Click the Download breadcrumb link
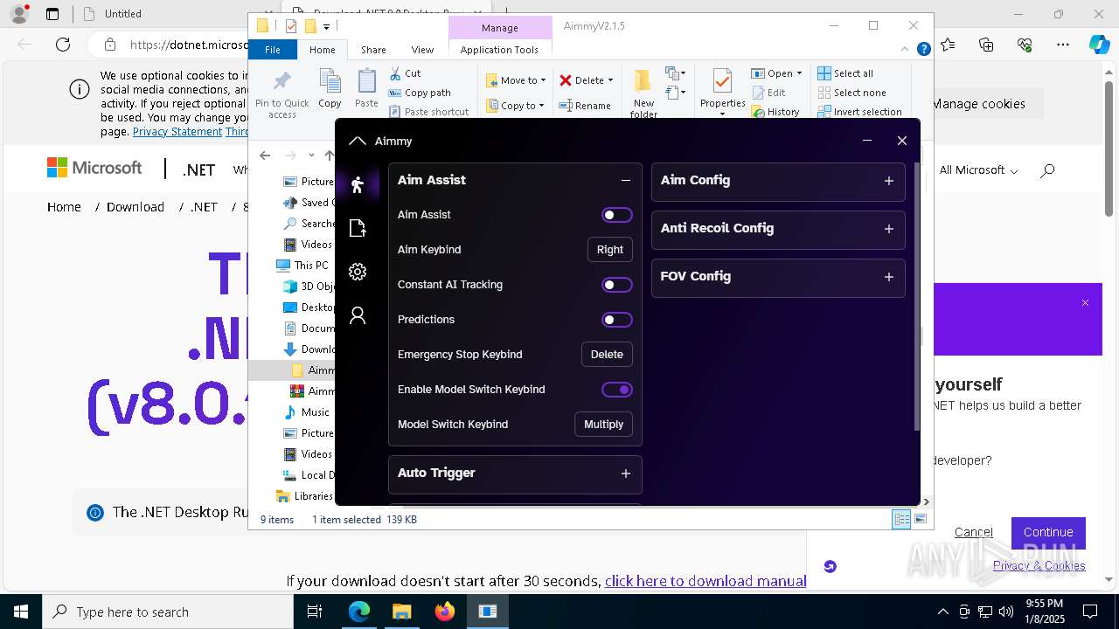1119x629 pixels. click(136, 207)
